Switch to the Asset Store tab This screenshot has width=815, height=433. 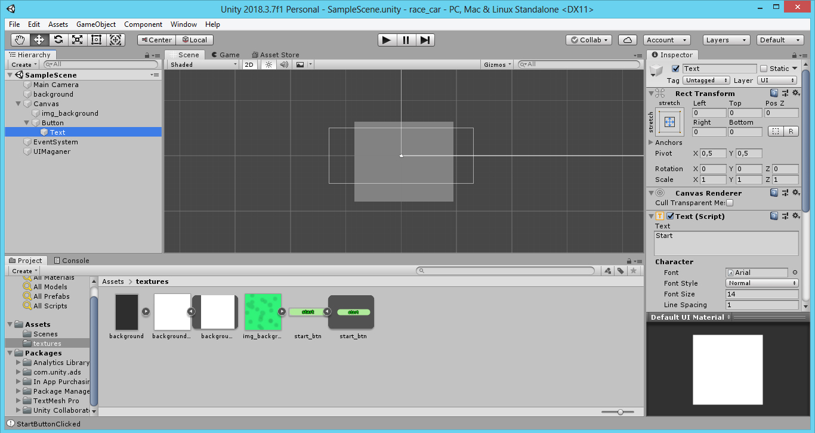(x=276, y=55)
